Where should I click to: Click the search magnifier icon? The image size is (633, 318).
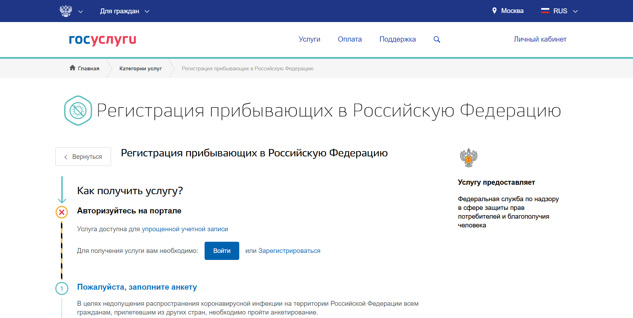[436, 40]
